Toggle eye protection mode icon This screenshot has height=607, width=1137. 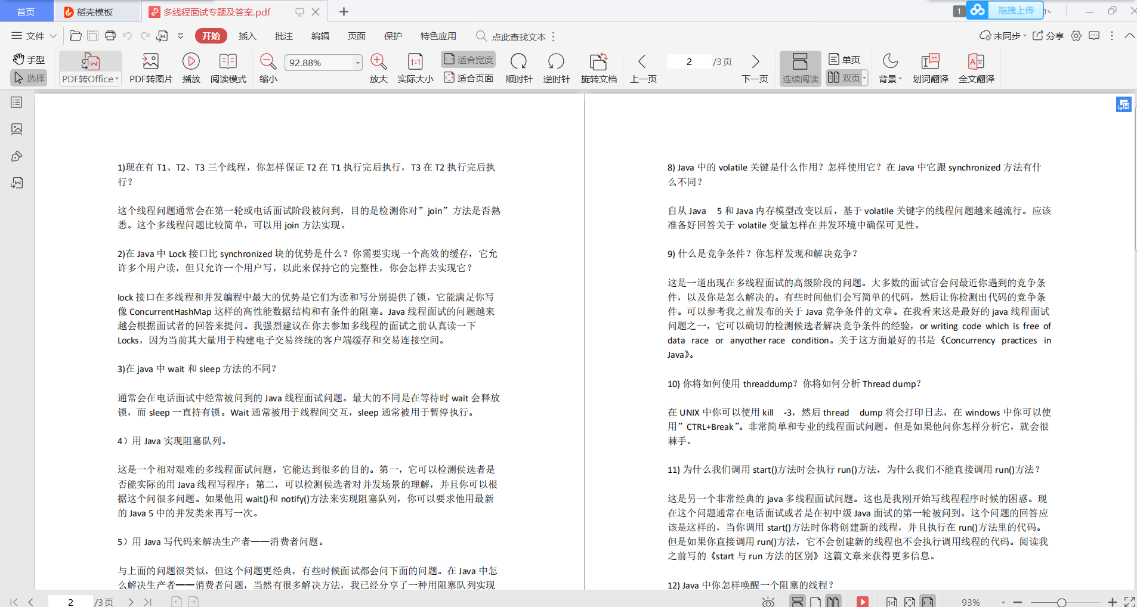(x=768, y=602)
